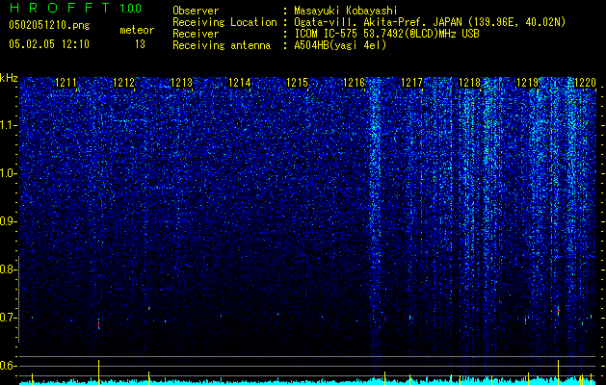Click the tall yellow spike before 1220
This screenshot has width=606, height=385.
[558, 372]
